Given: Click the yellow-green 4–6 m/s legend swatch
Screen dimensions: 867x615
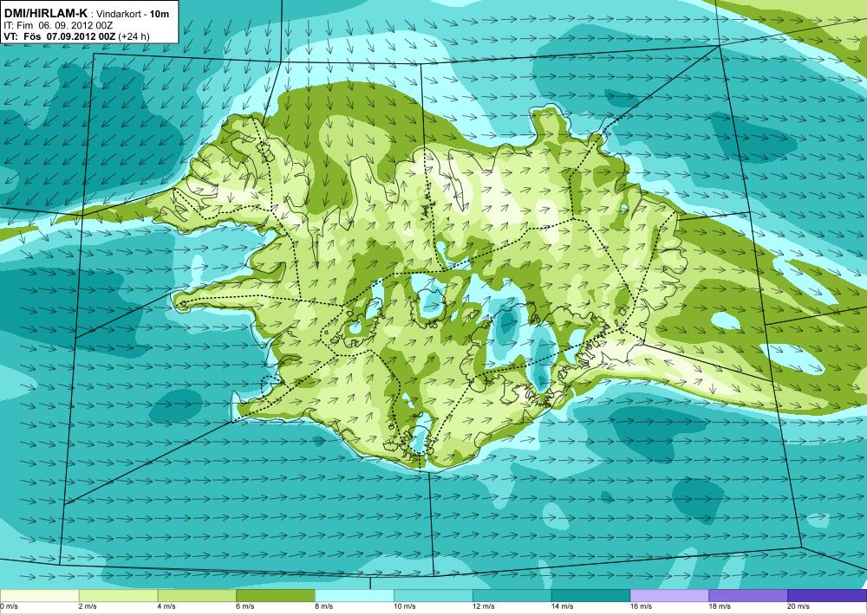Looking at the screenshot, I should pyautogui.click(x=197, y=596).
